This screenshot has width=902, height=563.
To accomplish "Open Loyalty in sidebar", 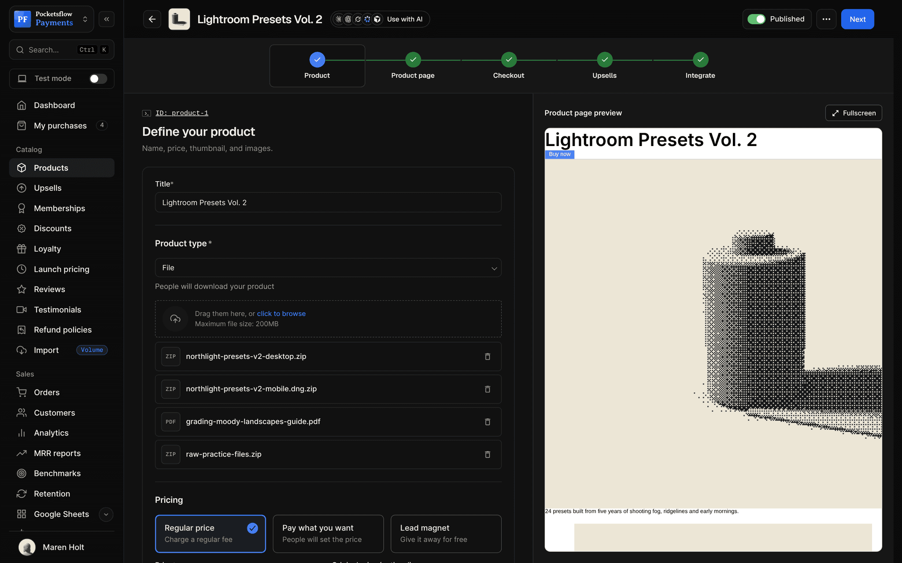I will [x=62, y=249].
